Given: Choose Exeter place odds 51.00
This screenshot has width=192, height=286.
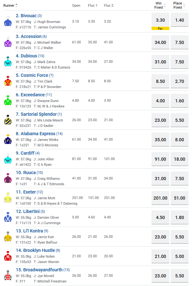Looking at the screenshot, I should pyautogui.click(x=180, y=198).
